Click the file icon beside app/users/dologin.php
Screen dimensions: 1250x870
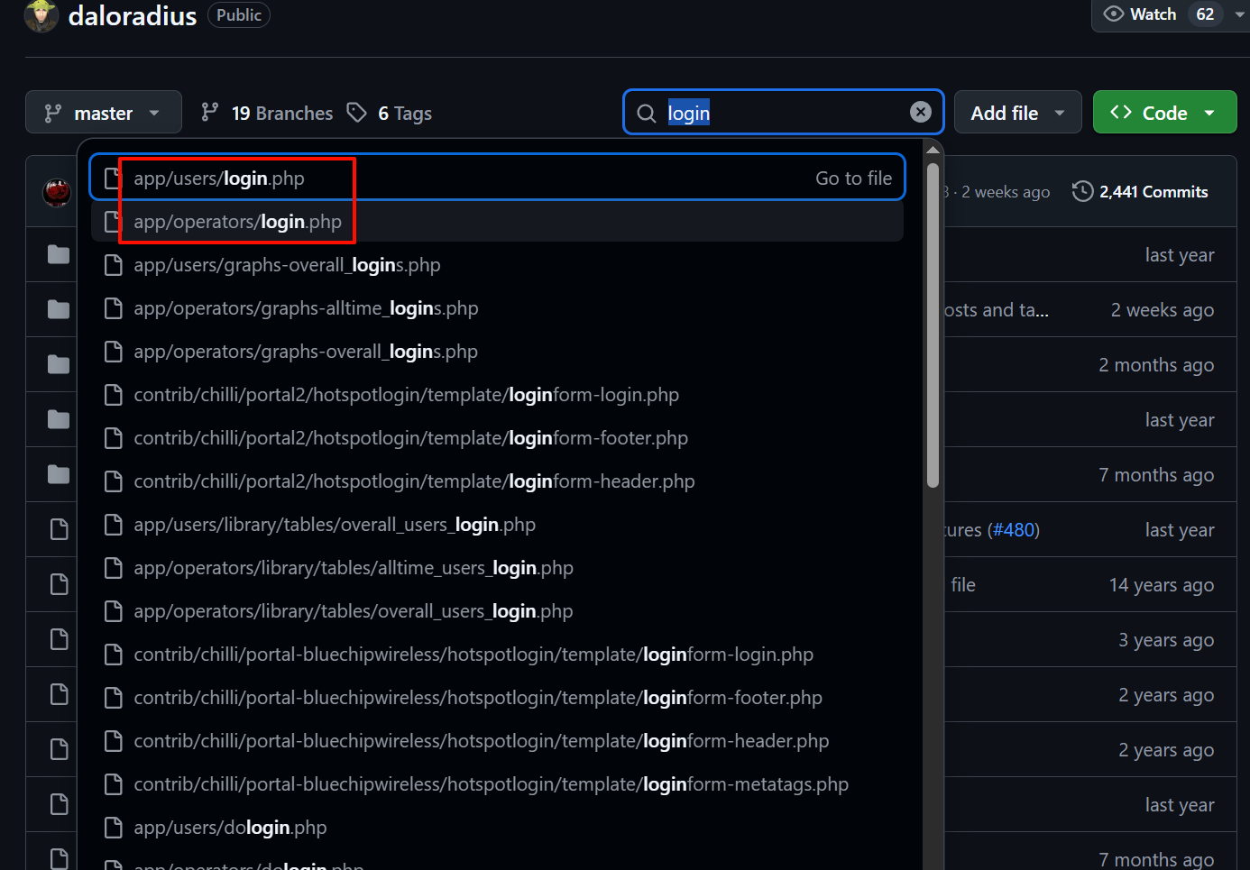point(114,828)
